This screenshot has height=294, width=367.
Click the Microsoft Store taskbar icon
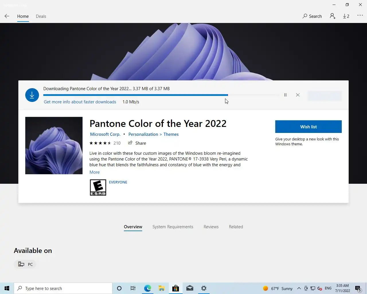(x=175, y=288)
